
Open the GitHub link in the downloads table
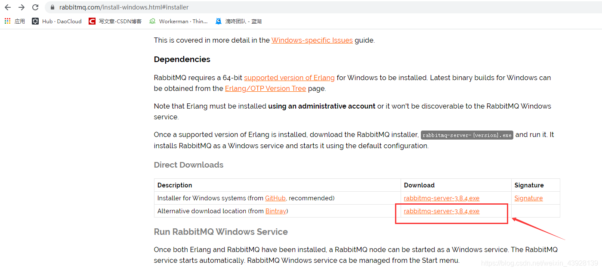coord(275,198)
